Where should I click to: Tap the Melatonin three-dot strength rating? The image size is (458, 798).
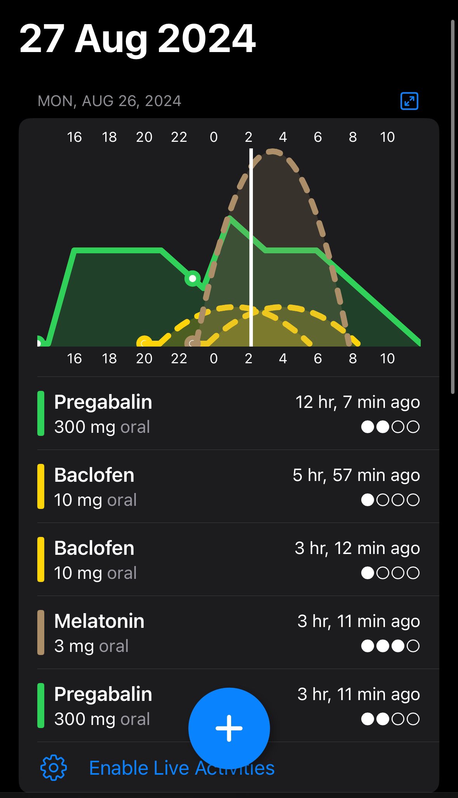pyautogui.click(x=390, y=646)
